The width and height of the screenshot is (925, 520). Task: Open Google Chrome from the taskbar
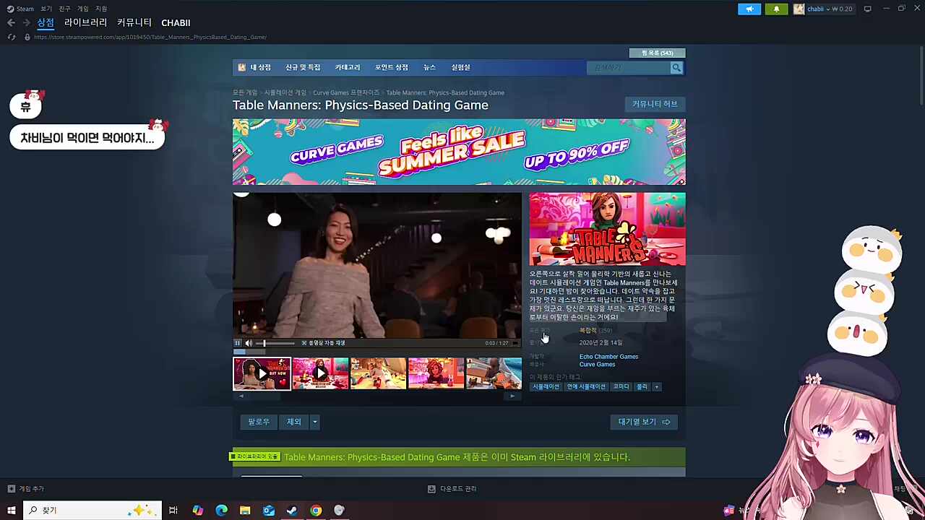point(316,511)
